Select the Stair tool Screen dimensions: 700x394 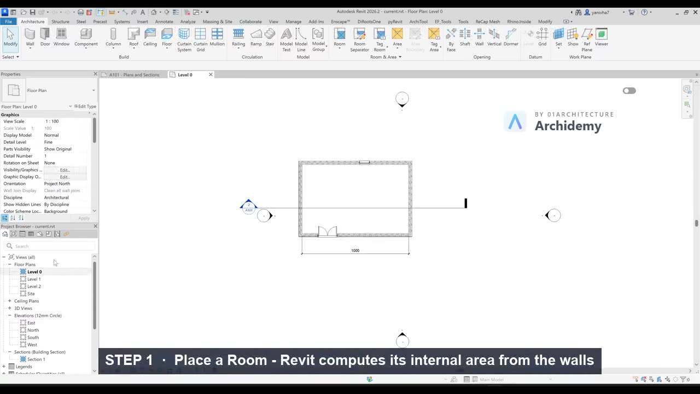(270, 37)
